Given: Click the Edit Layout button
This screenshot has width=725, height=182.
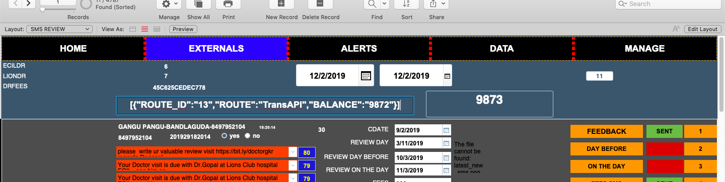Looking at the screenshot, I should [703, 29].
